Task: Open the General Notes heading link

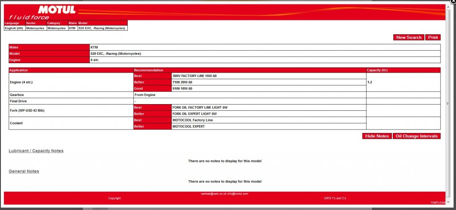Action: [x=24, y=171]
